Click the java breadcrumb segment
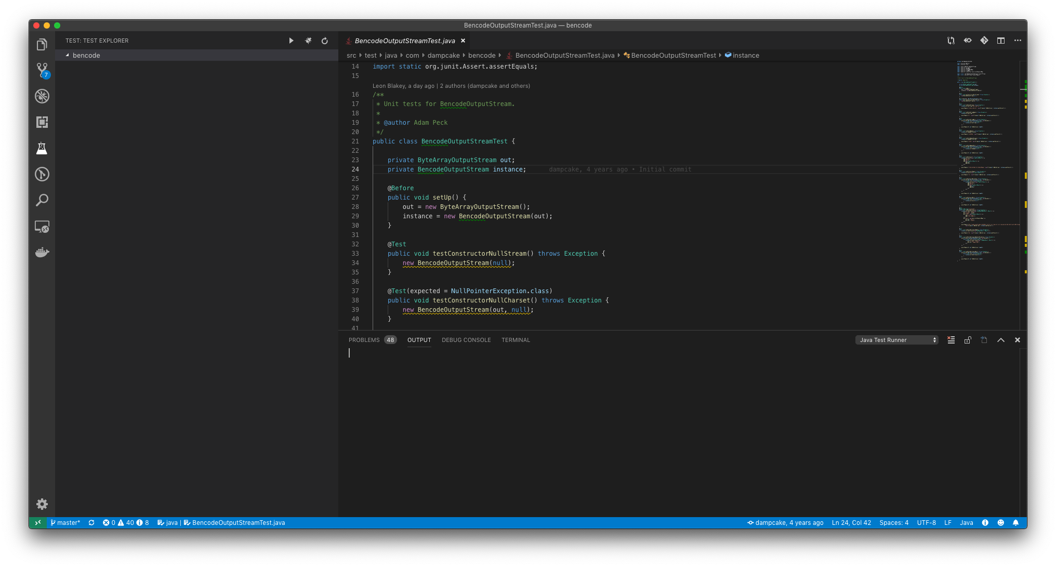1056x567 pixels. click(391, 56)
